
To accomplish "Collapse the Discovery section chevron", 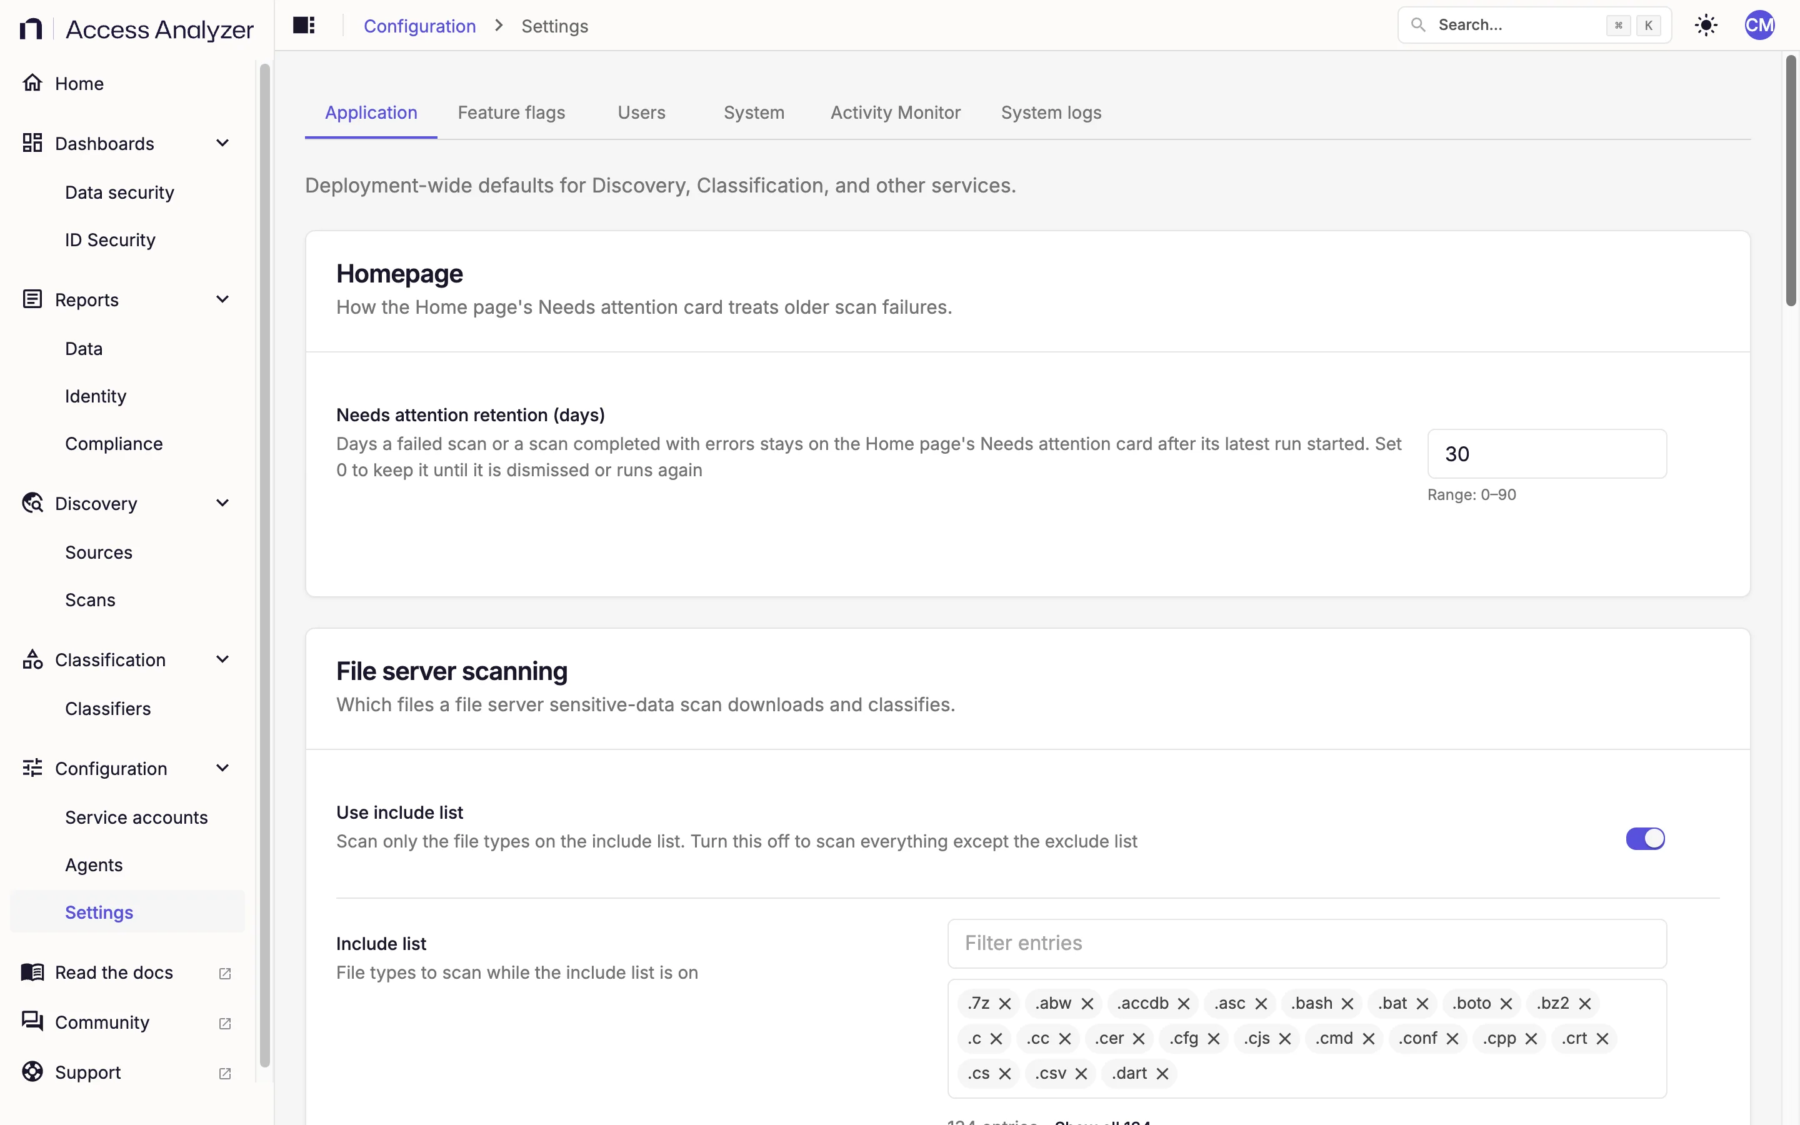I will 222,503.
